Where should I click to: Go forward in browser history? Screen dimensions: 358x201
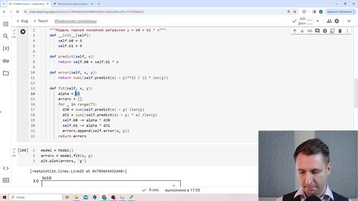click(x=11, y=12)
